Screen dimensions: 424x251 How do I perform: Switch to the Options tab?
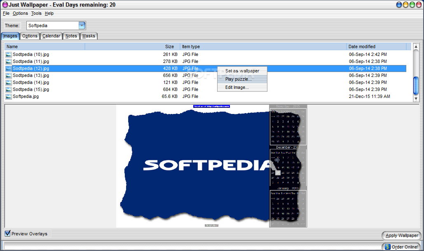pos(30,36)
